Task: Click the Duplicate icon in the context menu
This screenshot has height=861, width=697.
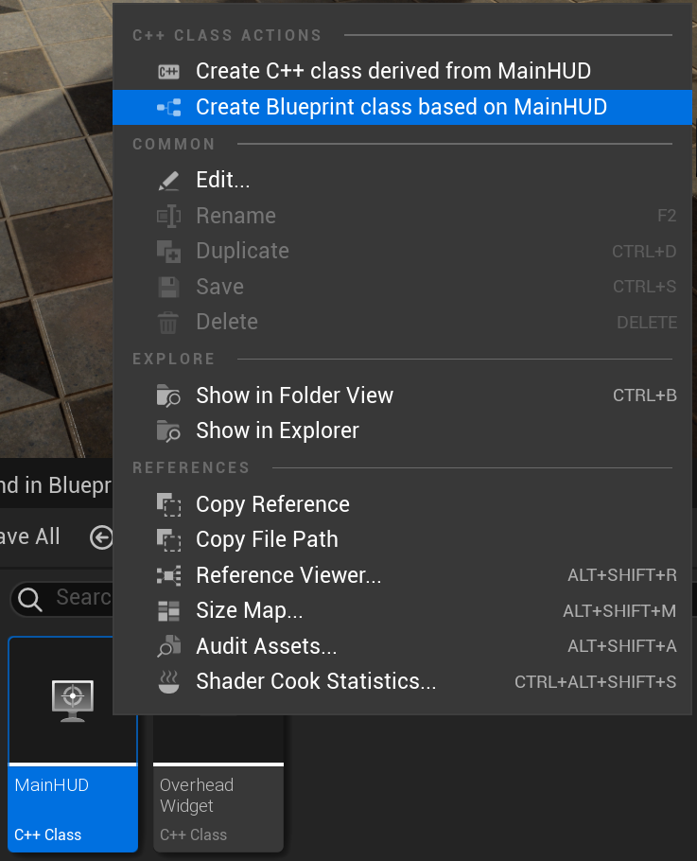Action: (x=168, y=252)
